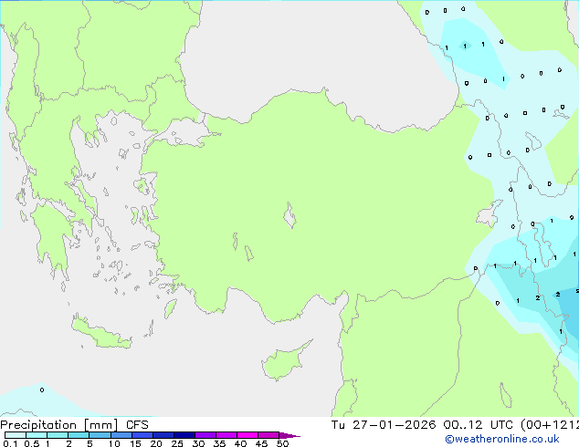Select the 30–35 mm purple legend swatch
Image resolution: width=579 pixels, height=447 pixels.
[x=205, y=435]
